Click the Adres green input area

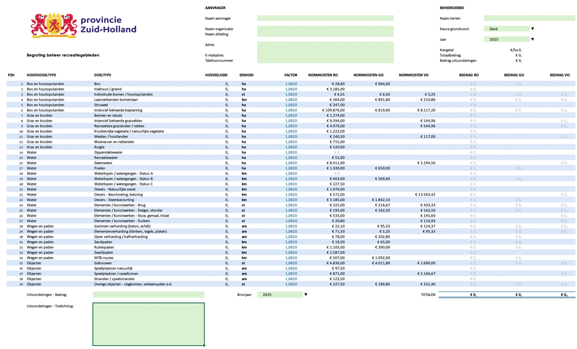[325, 52]
